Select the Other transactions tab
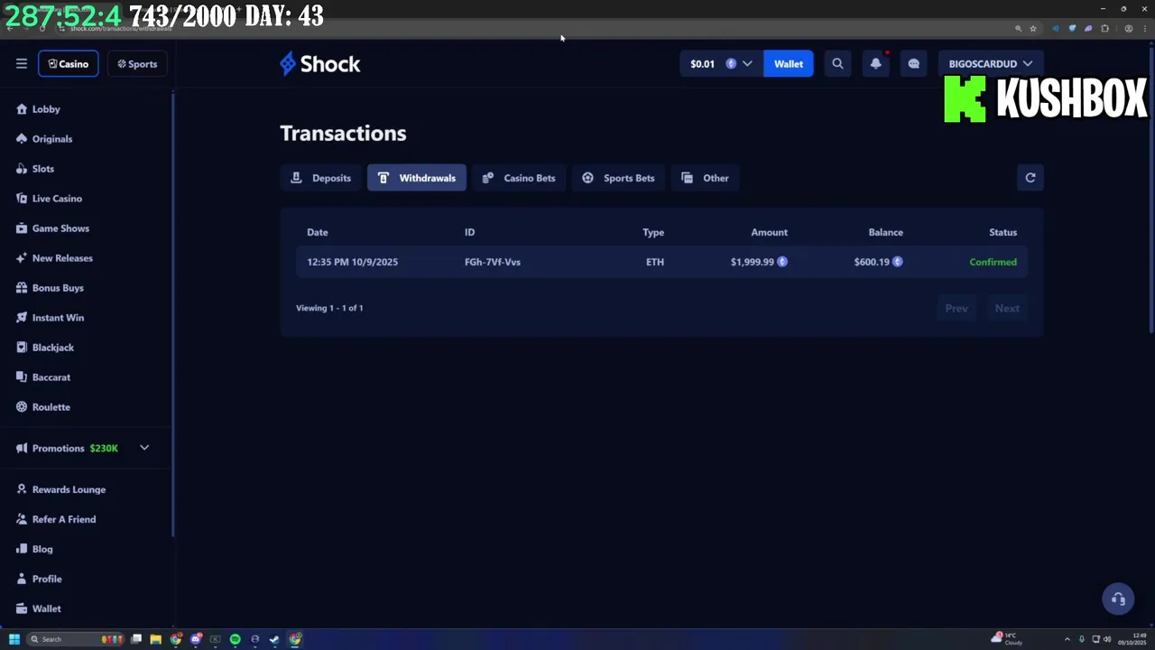This screenshot has width=1155, height=650. pyautogui.click(x=705, y=178)
